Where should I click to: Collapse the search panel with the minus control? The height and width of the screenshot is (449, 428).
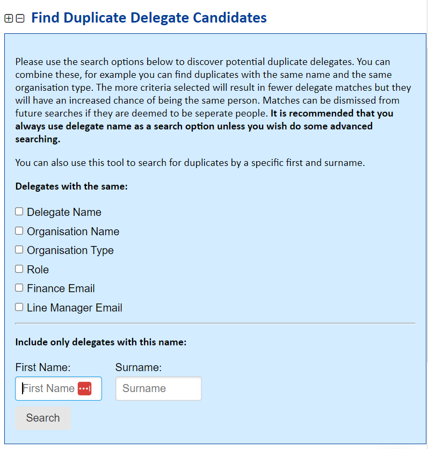pyautogui.click(x=20, y=18)
